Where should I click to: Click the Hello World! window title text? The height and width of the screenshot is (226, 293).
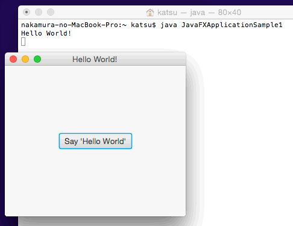(95, 59)
